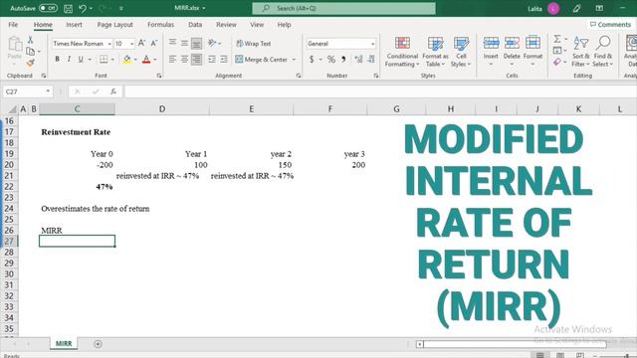Open the Font Color dropdown arrow
This screenshot has width=637, height=358.
(155, 60)
